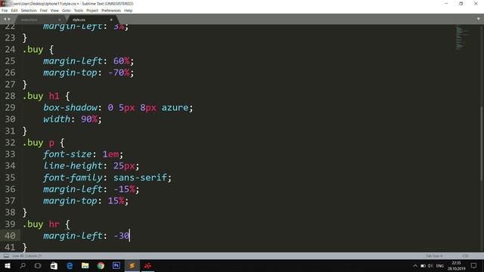Open the Windows Start menu
The width and height of the screenshot is (484, 272).
(8, 265)
